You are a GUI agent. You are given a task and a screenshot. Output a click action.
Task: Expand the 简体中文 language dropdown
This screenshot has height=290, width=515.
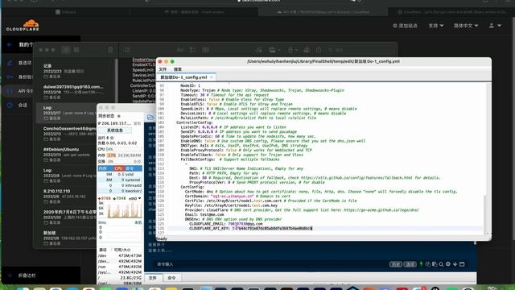pos(466,26)
